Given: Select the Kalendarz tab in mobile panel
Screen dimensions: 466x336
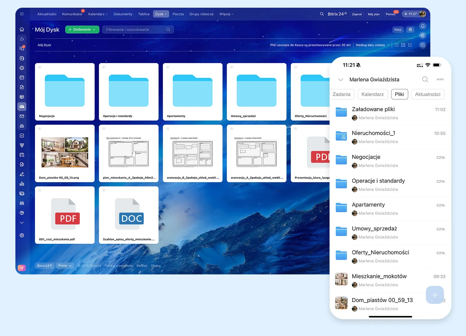Looking at the screenshot, I should tap(372, 94).
